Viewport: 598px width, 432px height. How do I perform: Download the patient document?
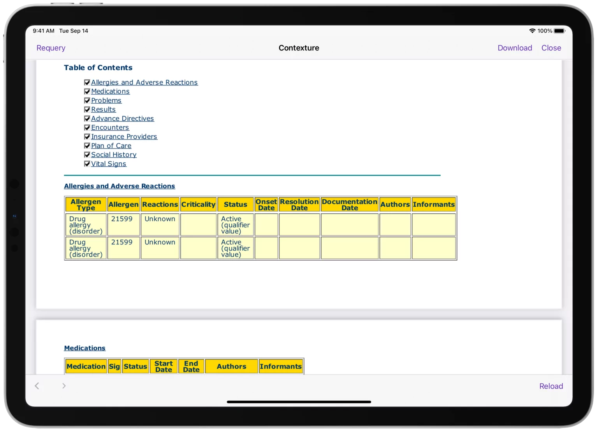point(514,48)
